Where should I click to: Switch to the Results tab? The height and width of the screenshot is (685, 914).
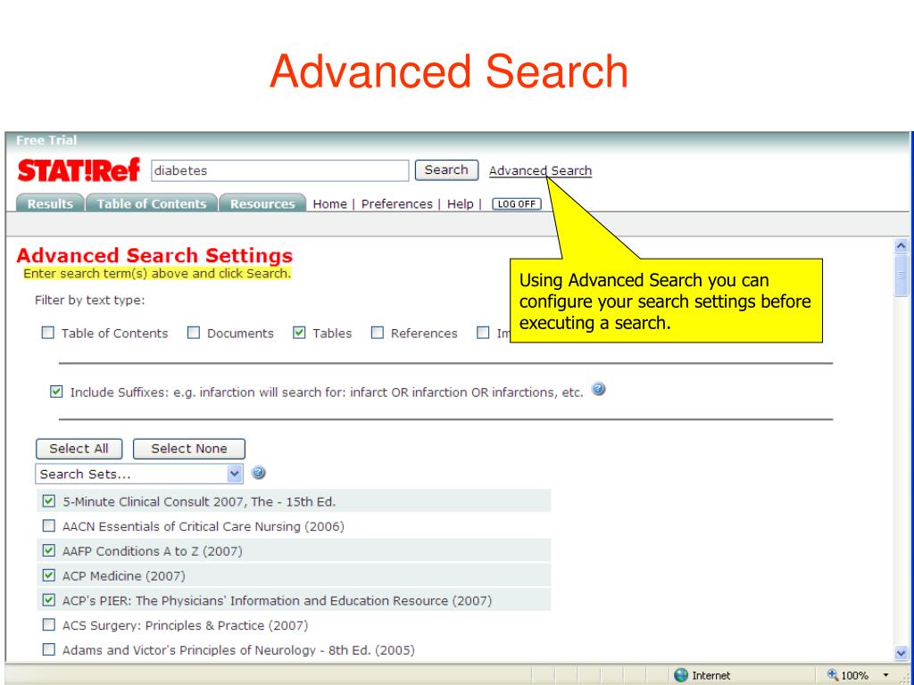50,203
